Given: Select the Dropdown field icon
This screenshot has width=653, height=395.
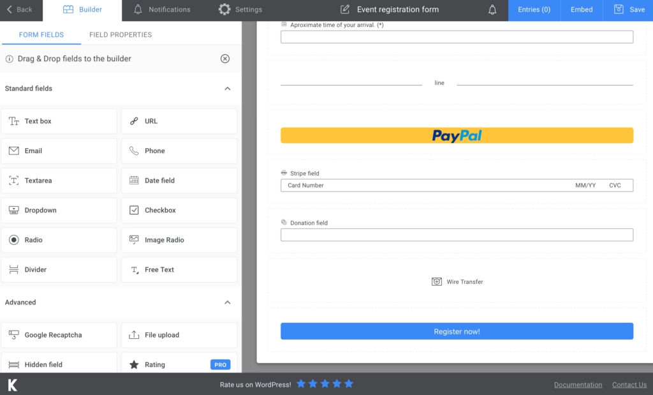Looking at the screenshot, I should (14, 211).
